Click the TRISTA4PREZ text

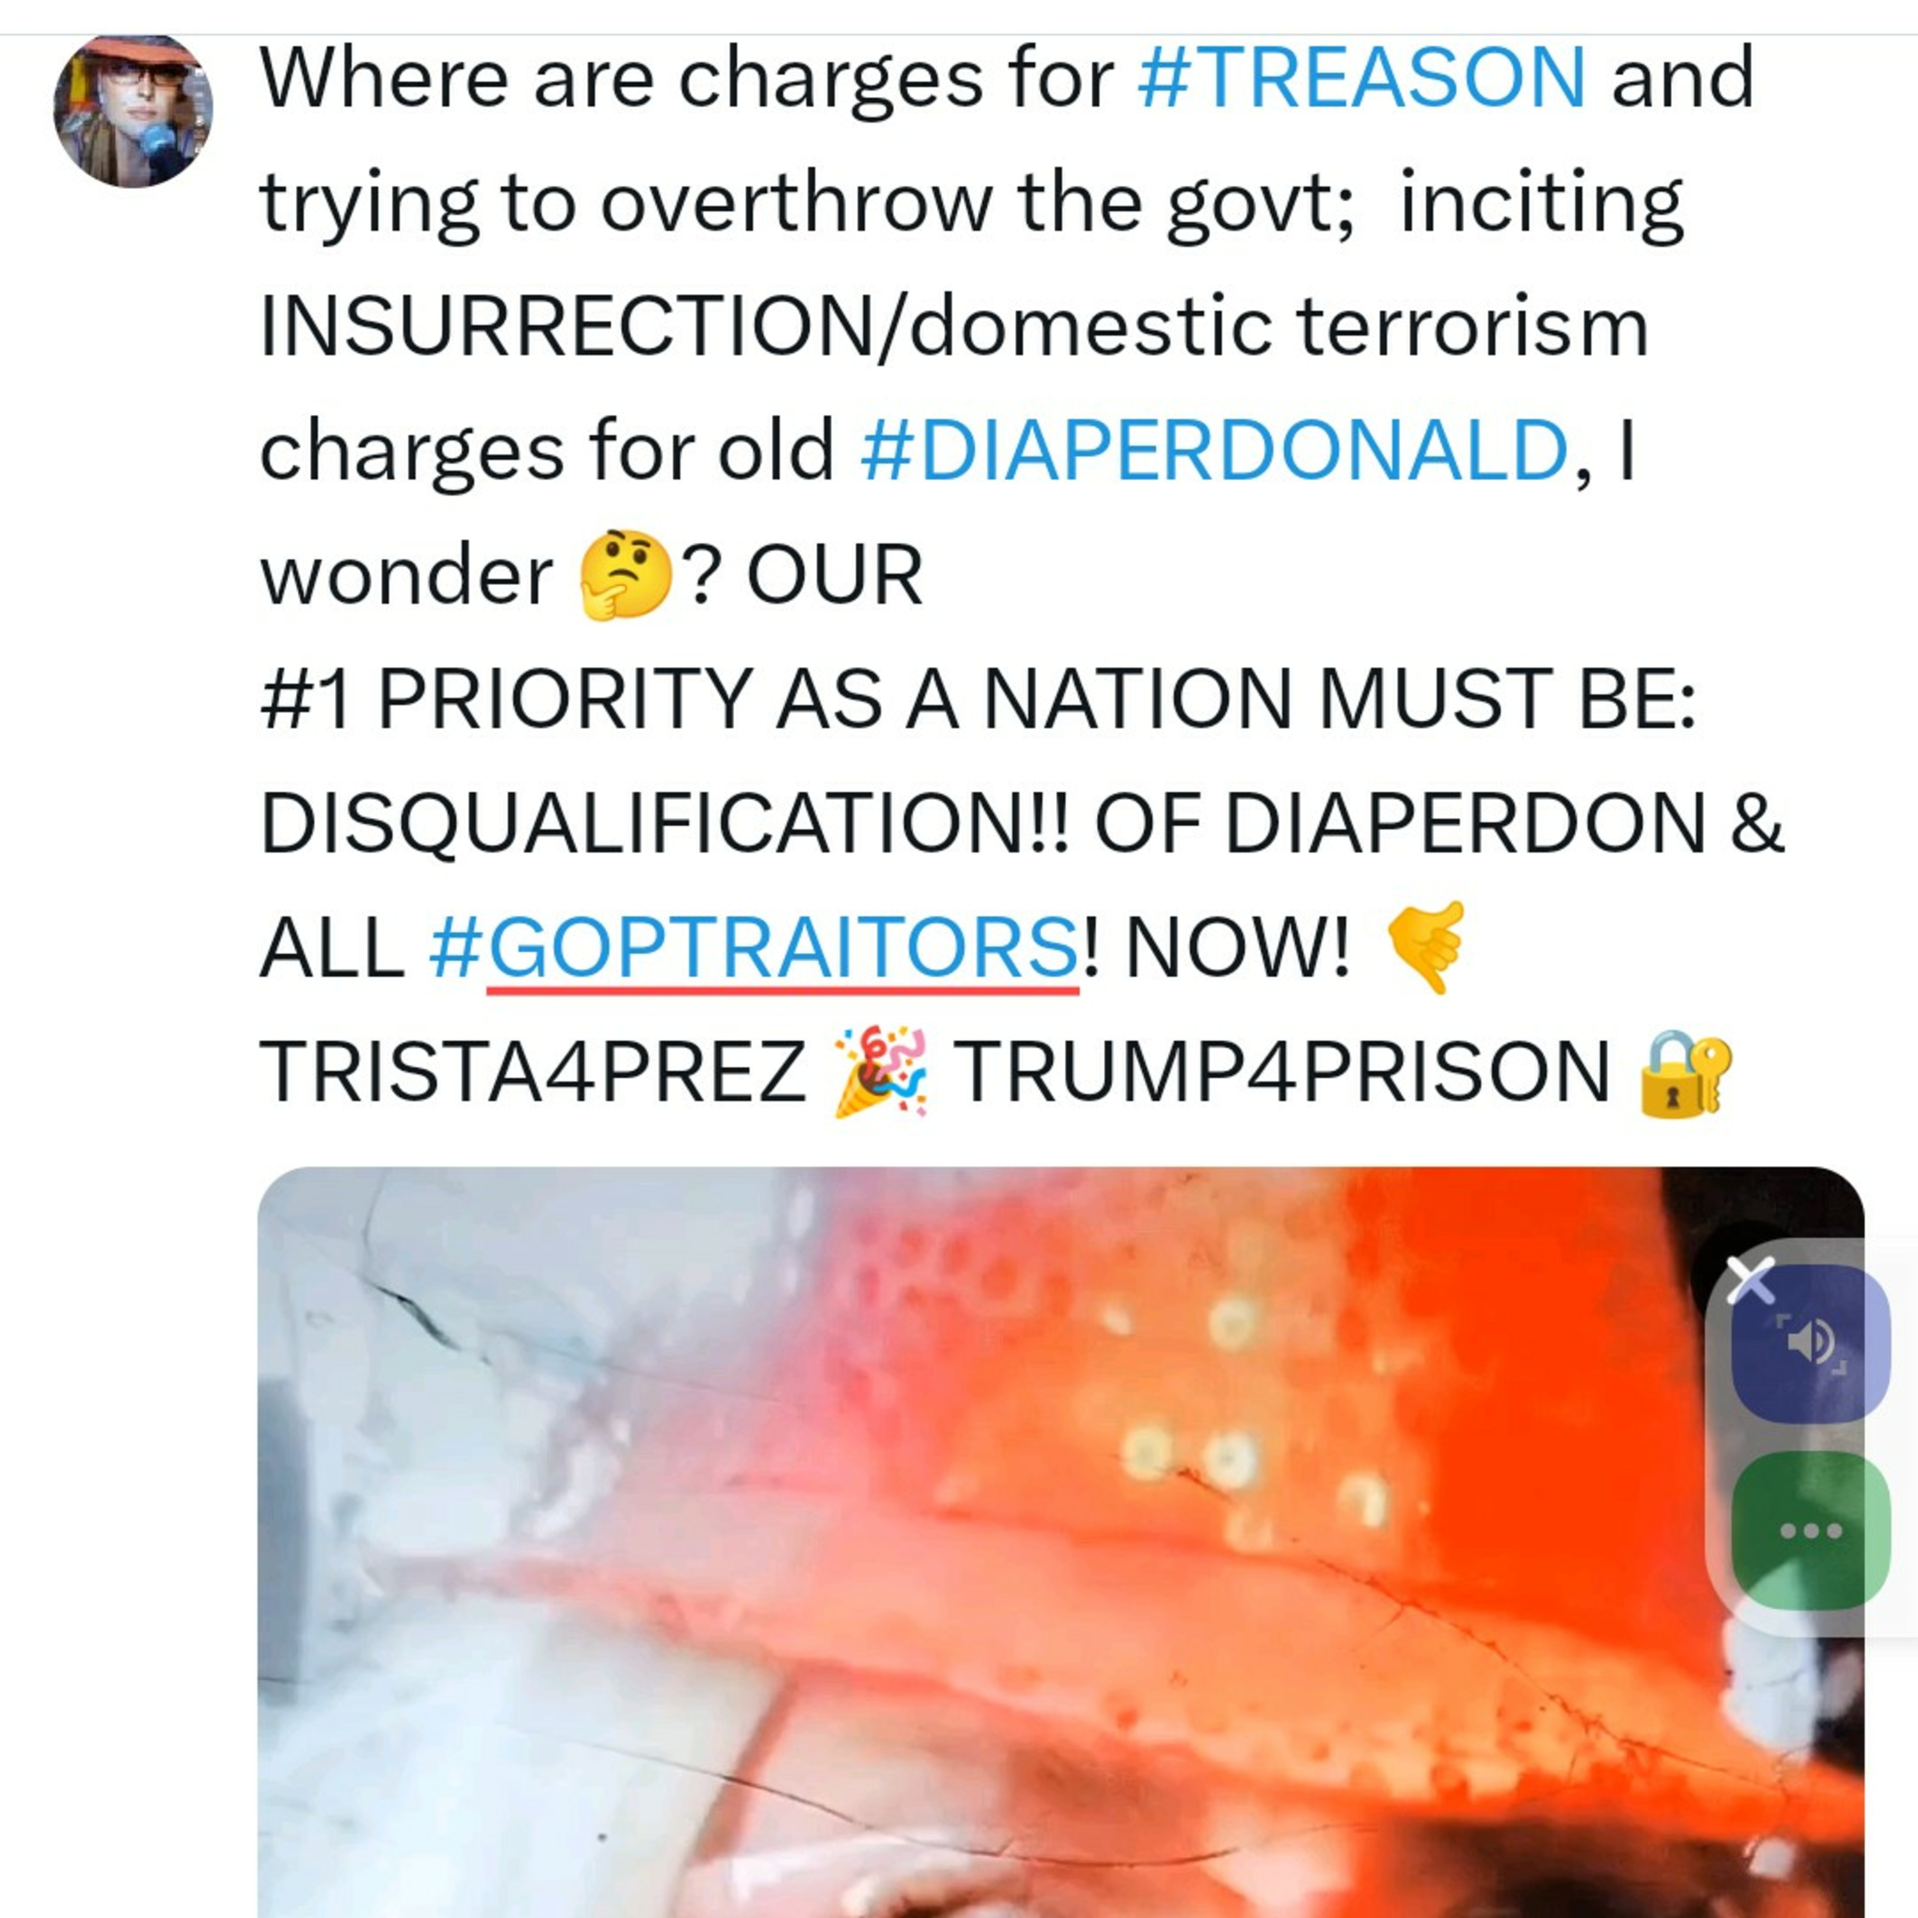point(533,1072)
